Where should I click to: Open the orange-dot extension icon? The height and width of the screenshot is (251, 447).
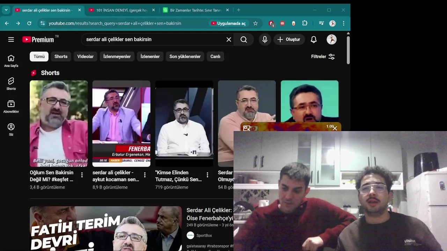[x=293, y=23]
